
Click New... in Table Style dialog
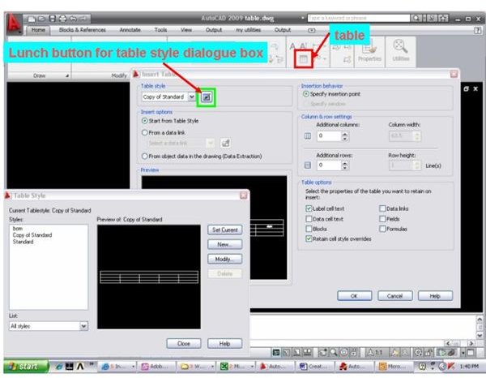[224, 244]
